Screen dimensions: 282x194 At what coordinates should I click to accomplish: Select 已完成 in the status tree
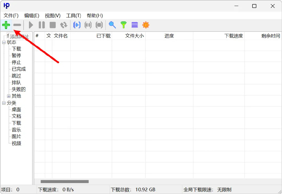coord(19,69)
